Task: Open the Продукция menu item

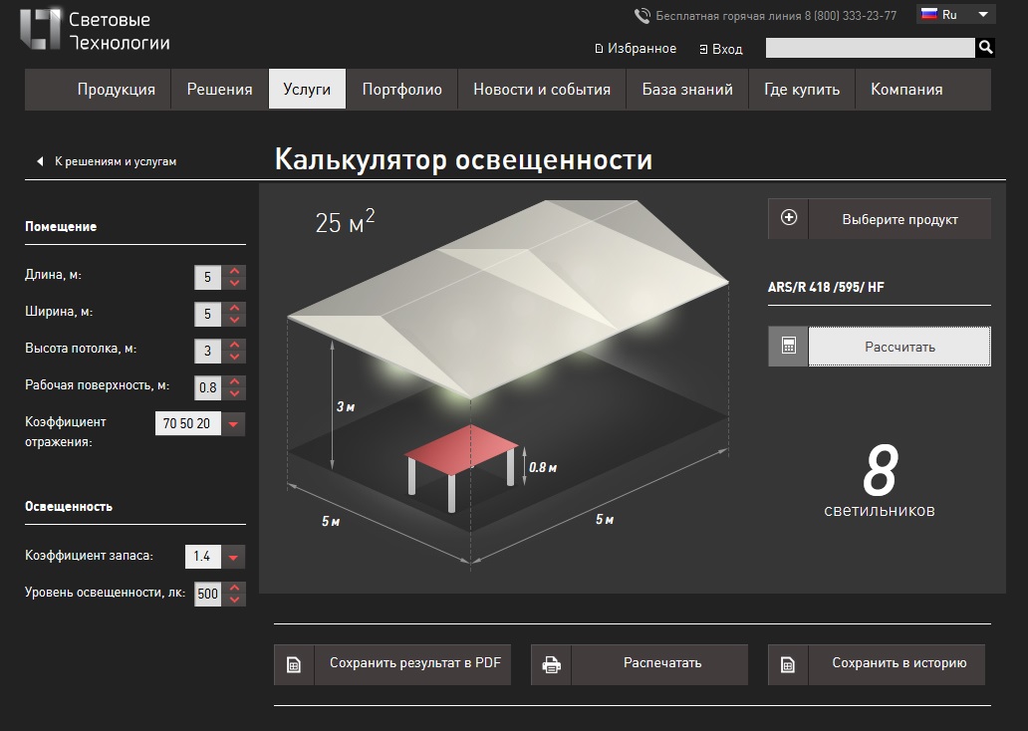Action: [x=116, y=90]
